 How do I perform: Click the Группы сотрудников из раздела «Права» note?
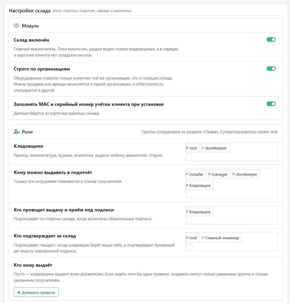coord(210,132)
